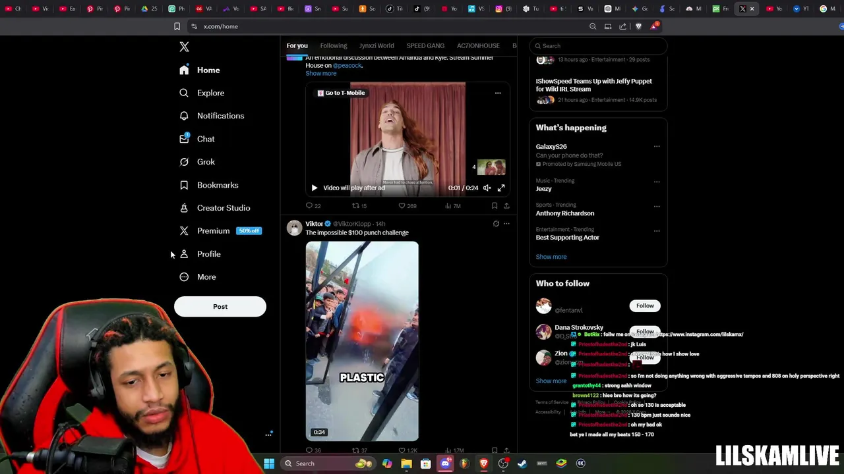The height and width of the screenshot is (474, 844).
Task: Switch to the Jynxzi World tab
Action: coord(377,45)
